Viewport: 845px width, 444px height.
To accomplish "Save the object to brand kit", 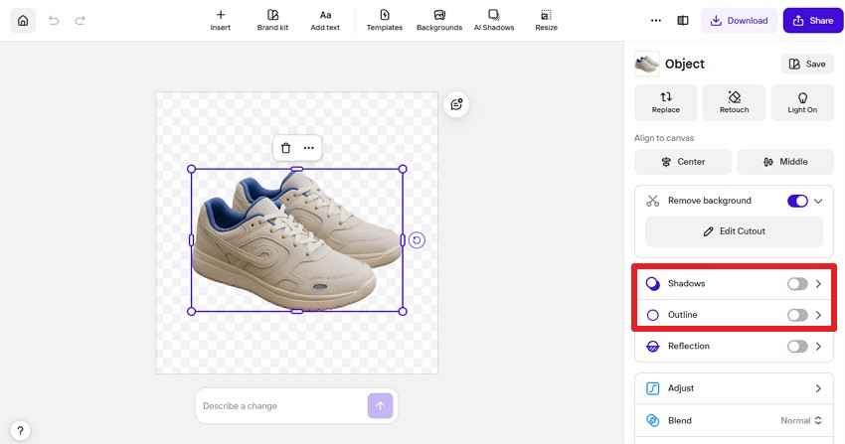I will coord(807,64).
